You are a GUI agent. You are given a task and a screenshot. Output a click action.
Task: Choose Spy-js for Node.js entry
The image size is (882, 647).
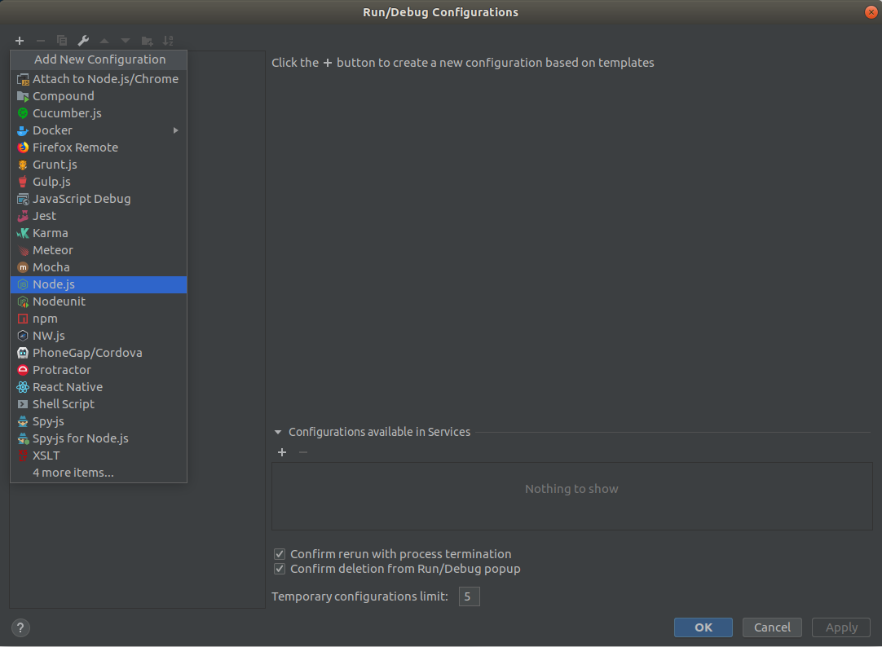point(99,438)
